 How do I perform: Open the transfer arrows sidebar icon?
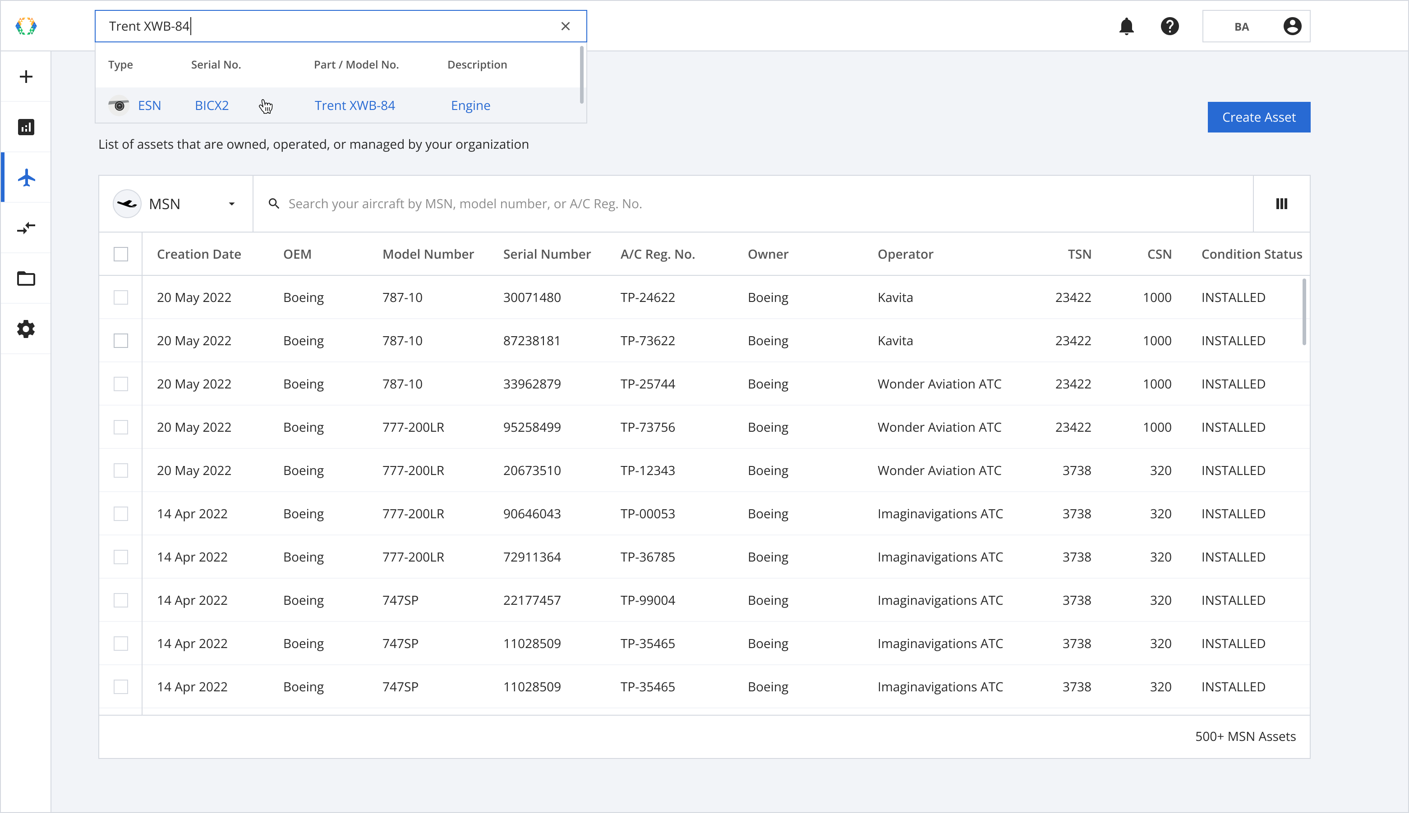[26, 228]
